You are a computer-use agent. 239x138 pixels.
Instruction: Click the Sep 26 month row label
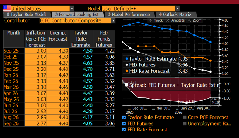(11, 123)
